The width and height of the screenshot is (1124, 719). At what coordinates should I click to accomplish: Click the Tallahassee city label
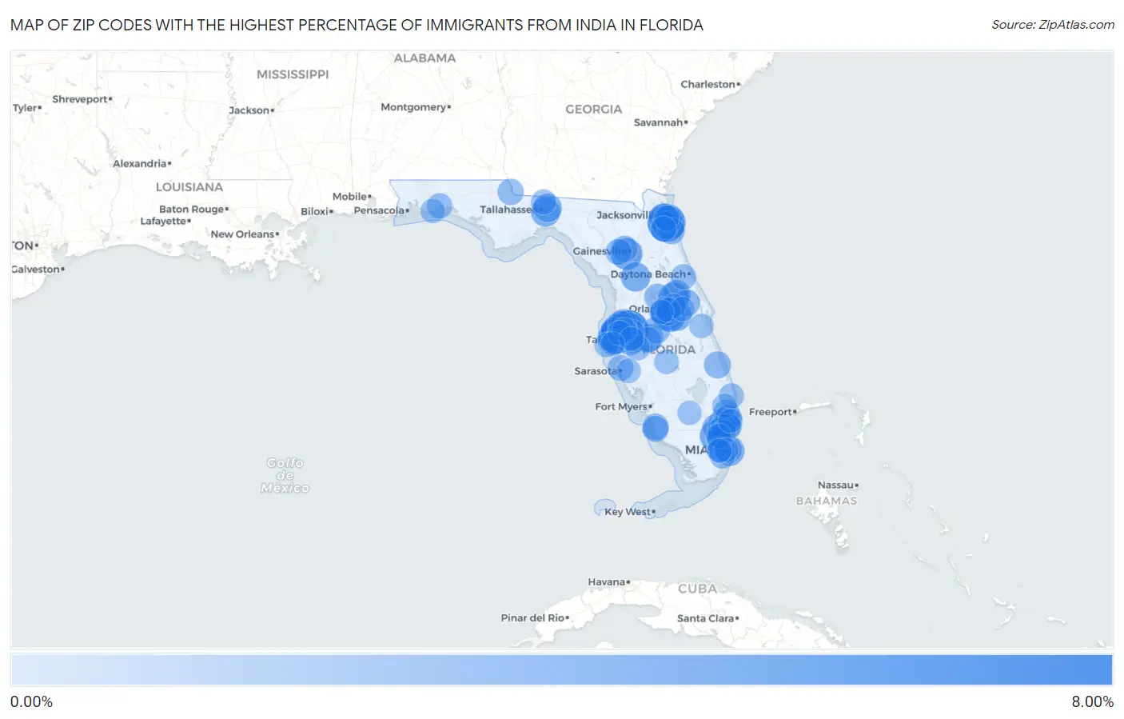(506, 210)
